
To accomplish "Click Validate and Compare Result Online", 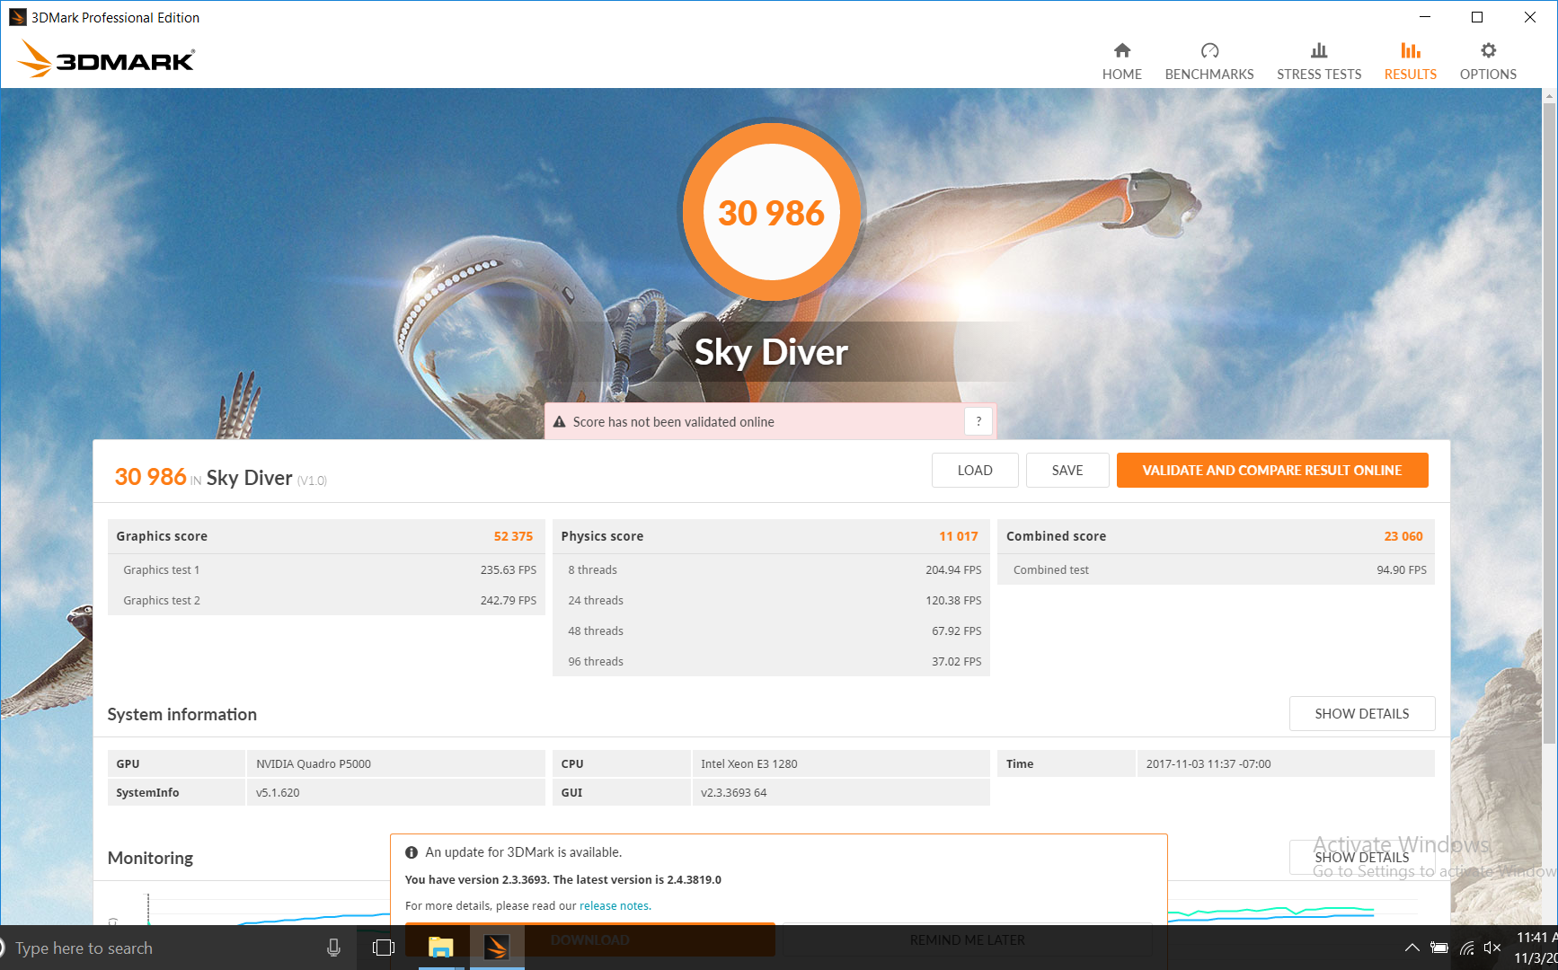I will (x=1272, y=470).
